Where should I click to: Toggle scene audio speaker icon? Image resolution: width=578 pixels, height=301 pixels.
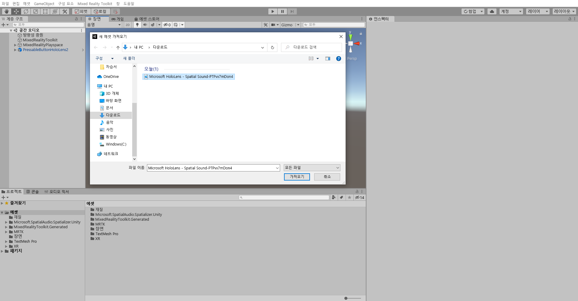point(145,25)
